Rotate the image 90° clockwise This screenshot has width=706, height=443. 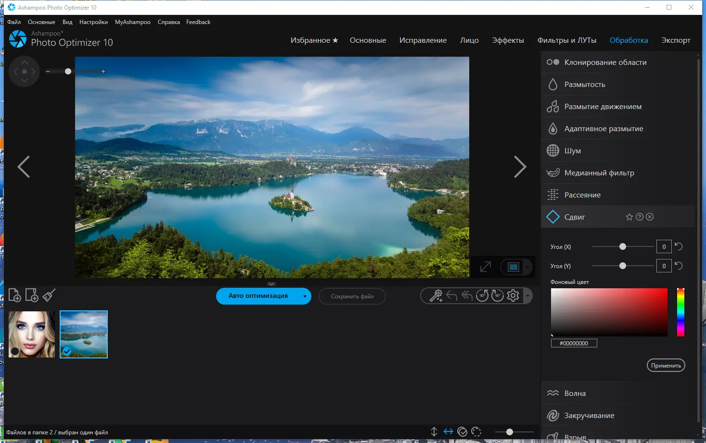(498, 296)
